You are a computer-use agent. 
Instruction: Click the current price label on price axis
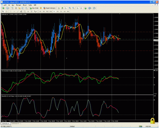[156, 40]
